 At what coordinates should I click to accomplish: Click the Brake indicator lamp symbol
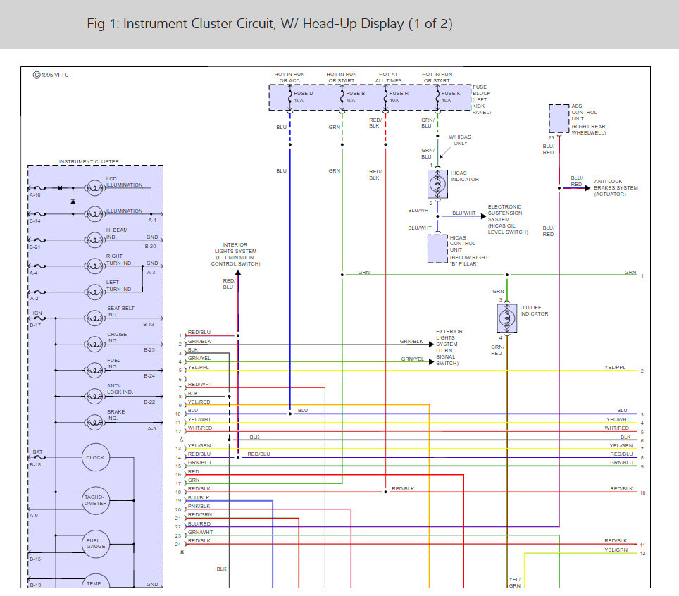tap(94, 421)
